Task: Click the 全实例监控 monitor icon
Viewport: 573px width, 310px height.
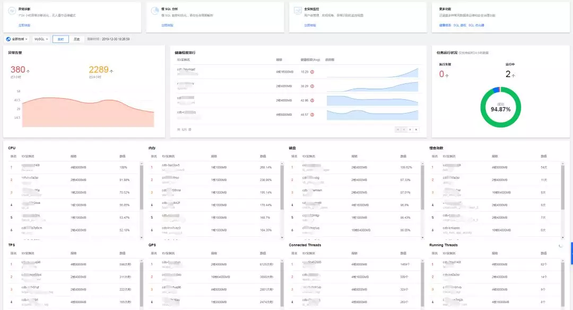Action: (298, 11)
